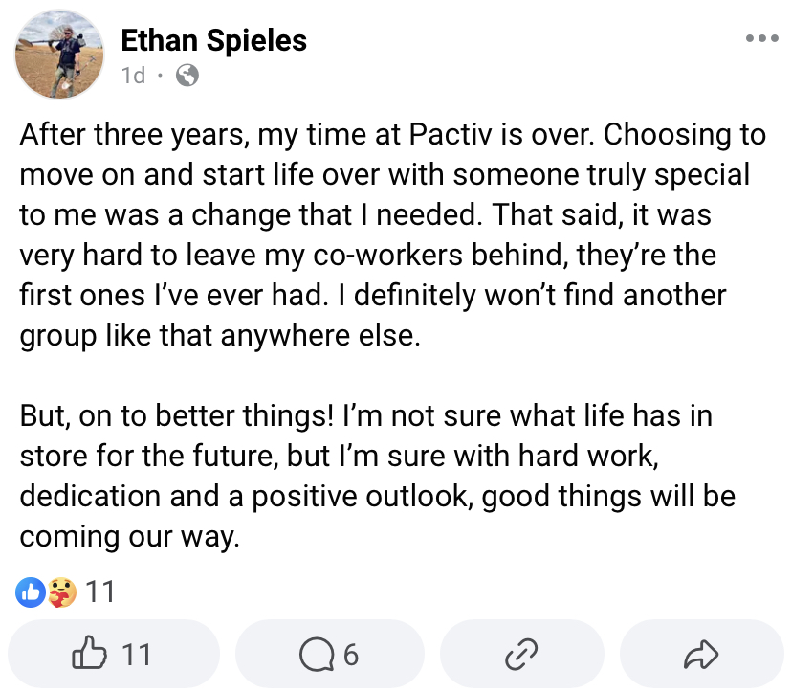792x692 pixels.
Task: Share the post with arrow icon
Action: [701, 654]
